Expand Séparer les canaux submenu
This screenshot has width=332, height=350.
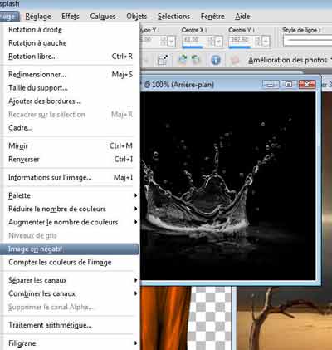click(70, 280)
